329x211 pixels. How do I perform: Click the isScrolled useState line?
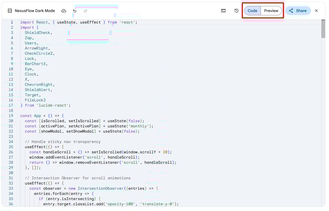point(85,121)
